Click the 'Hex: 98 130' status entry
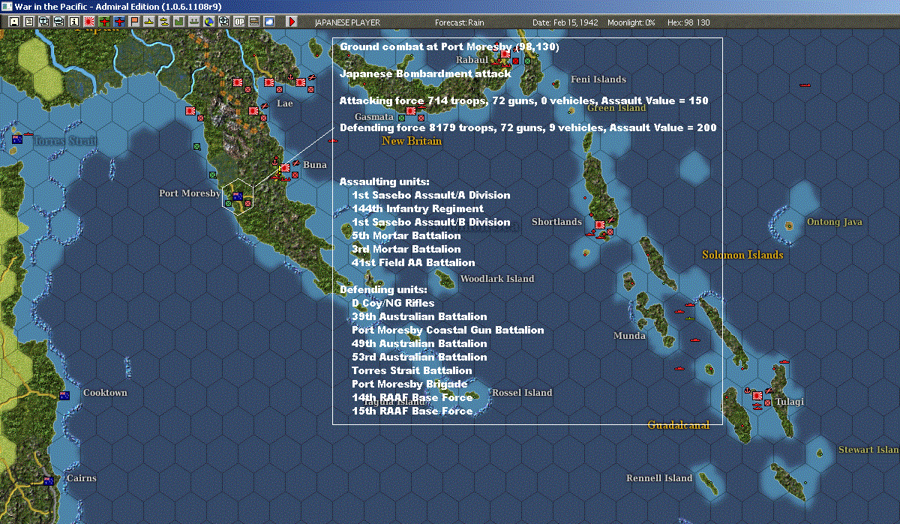This screenshot has width=900, height=524. 687,22
